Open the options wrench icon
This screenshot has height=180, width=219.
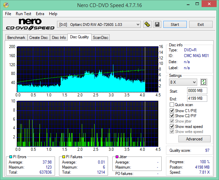[147, 25]
